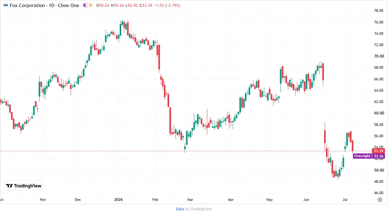Click the Jul label on the time axis
388x214 pixels.
point(345,200)
